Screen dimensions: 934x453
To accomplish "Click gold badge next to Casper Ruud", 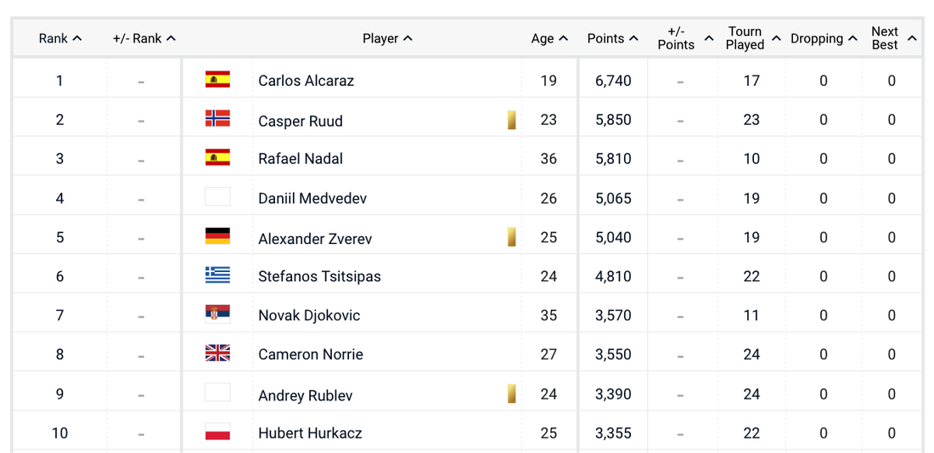I will tap(512, 120).
